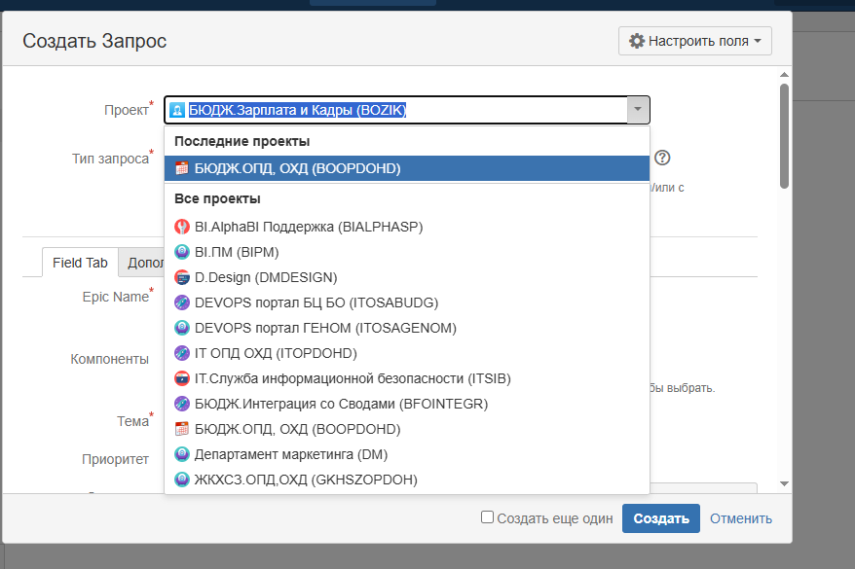Switch to the Field Tab tab
Screen dimensions: 855x569
80,263
